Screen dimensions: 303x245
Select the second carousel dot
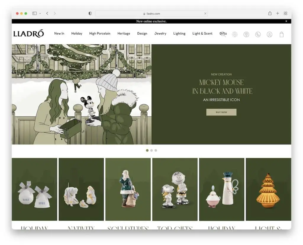[151, 150]
